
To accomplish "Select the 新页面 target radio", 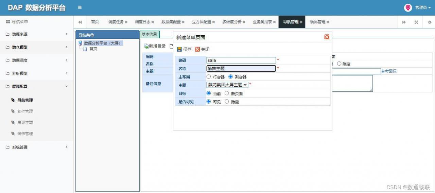I will (x=227, y=93).
